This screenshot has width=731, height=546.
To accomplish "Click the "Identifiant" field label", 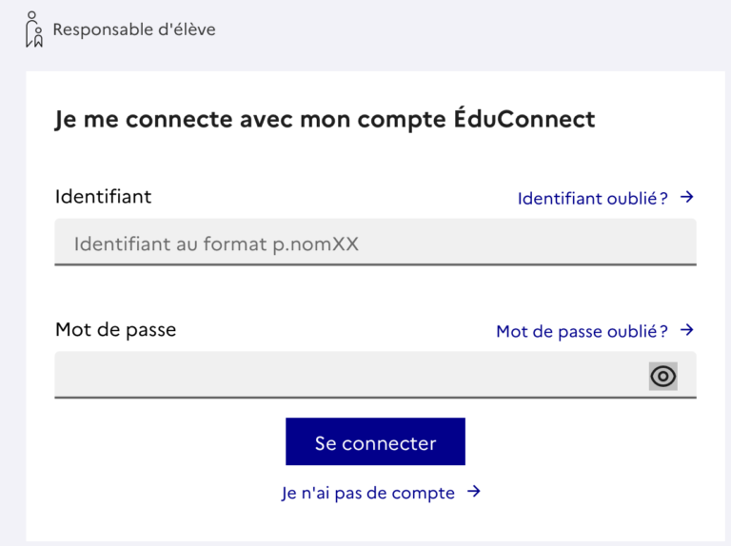I will click(103, 197).
